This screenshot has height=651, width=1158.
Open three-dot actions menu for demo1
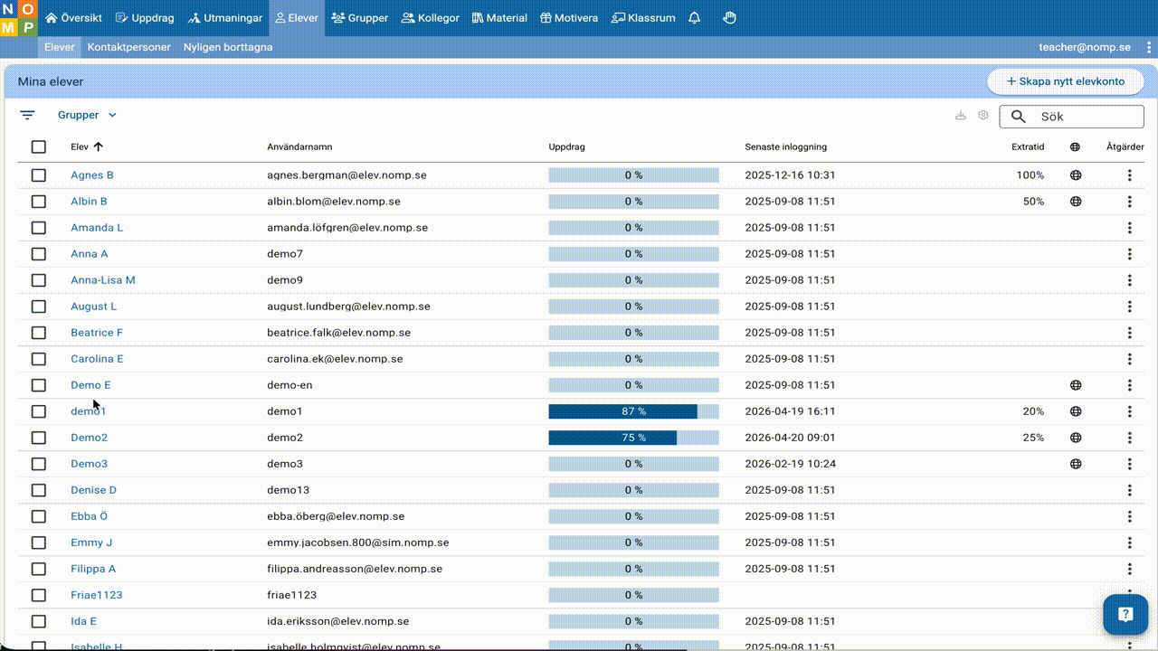click(1129, 411)
